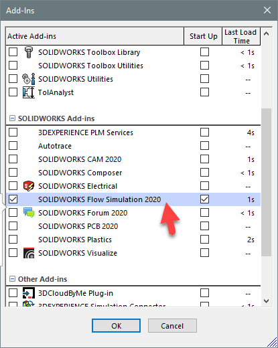
Task: Click the Active Add-ins column header
Action: 94,36
